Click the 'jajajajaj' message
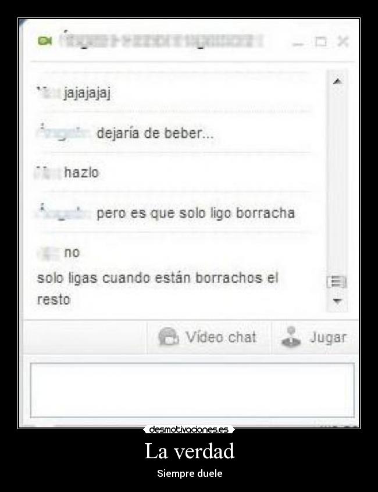The height and width of the screenshot is (492, 378). click(x=87, y=93)
